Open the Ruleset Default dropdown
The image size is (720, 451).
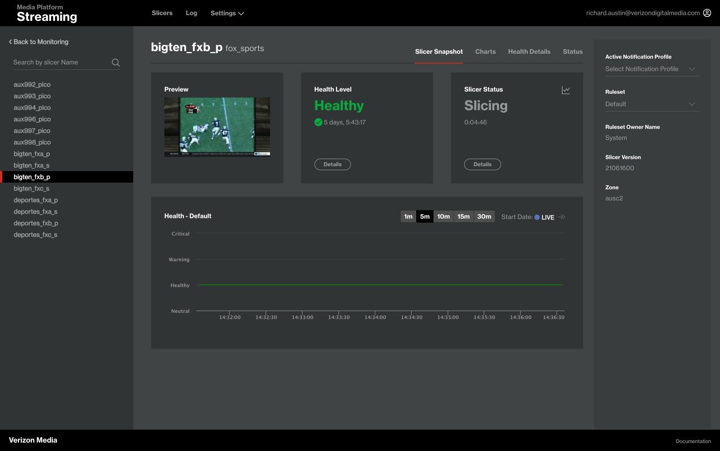pyautogui.click(x=652, y=104)
